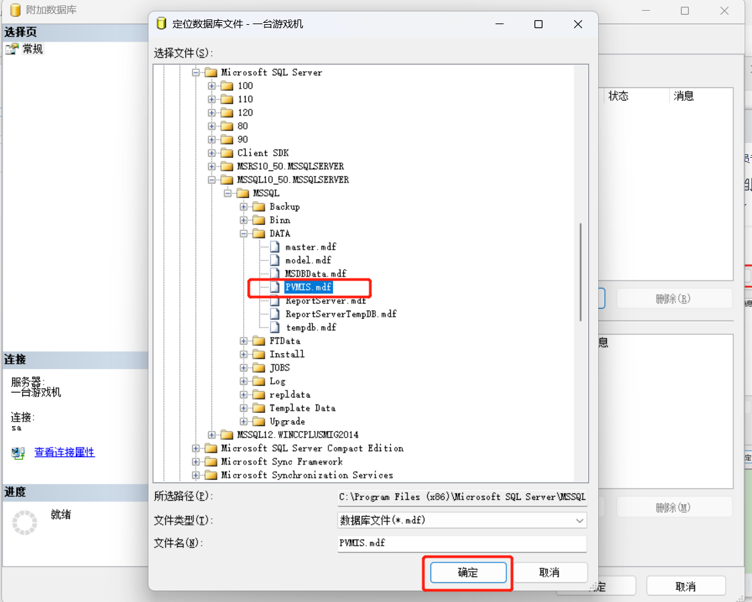Select the 常规 page item
752x602 pixels.
(x=32, y=49)
